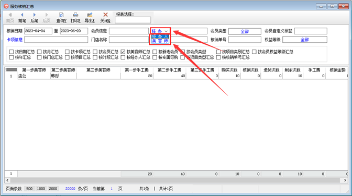Tick the 按卡项汇总 checkbox
The image size is (352, 196).
tap(67, 52)
